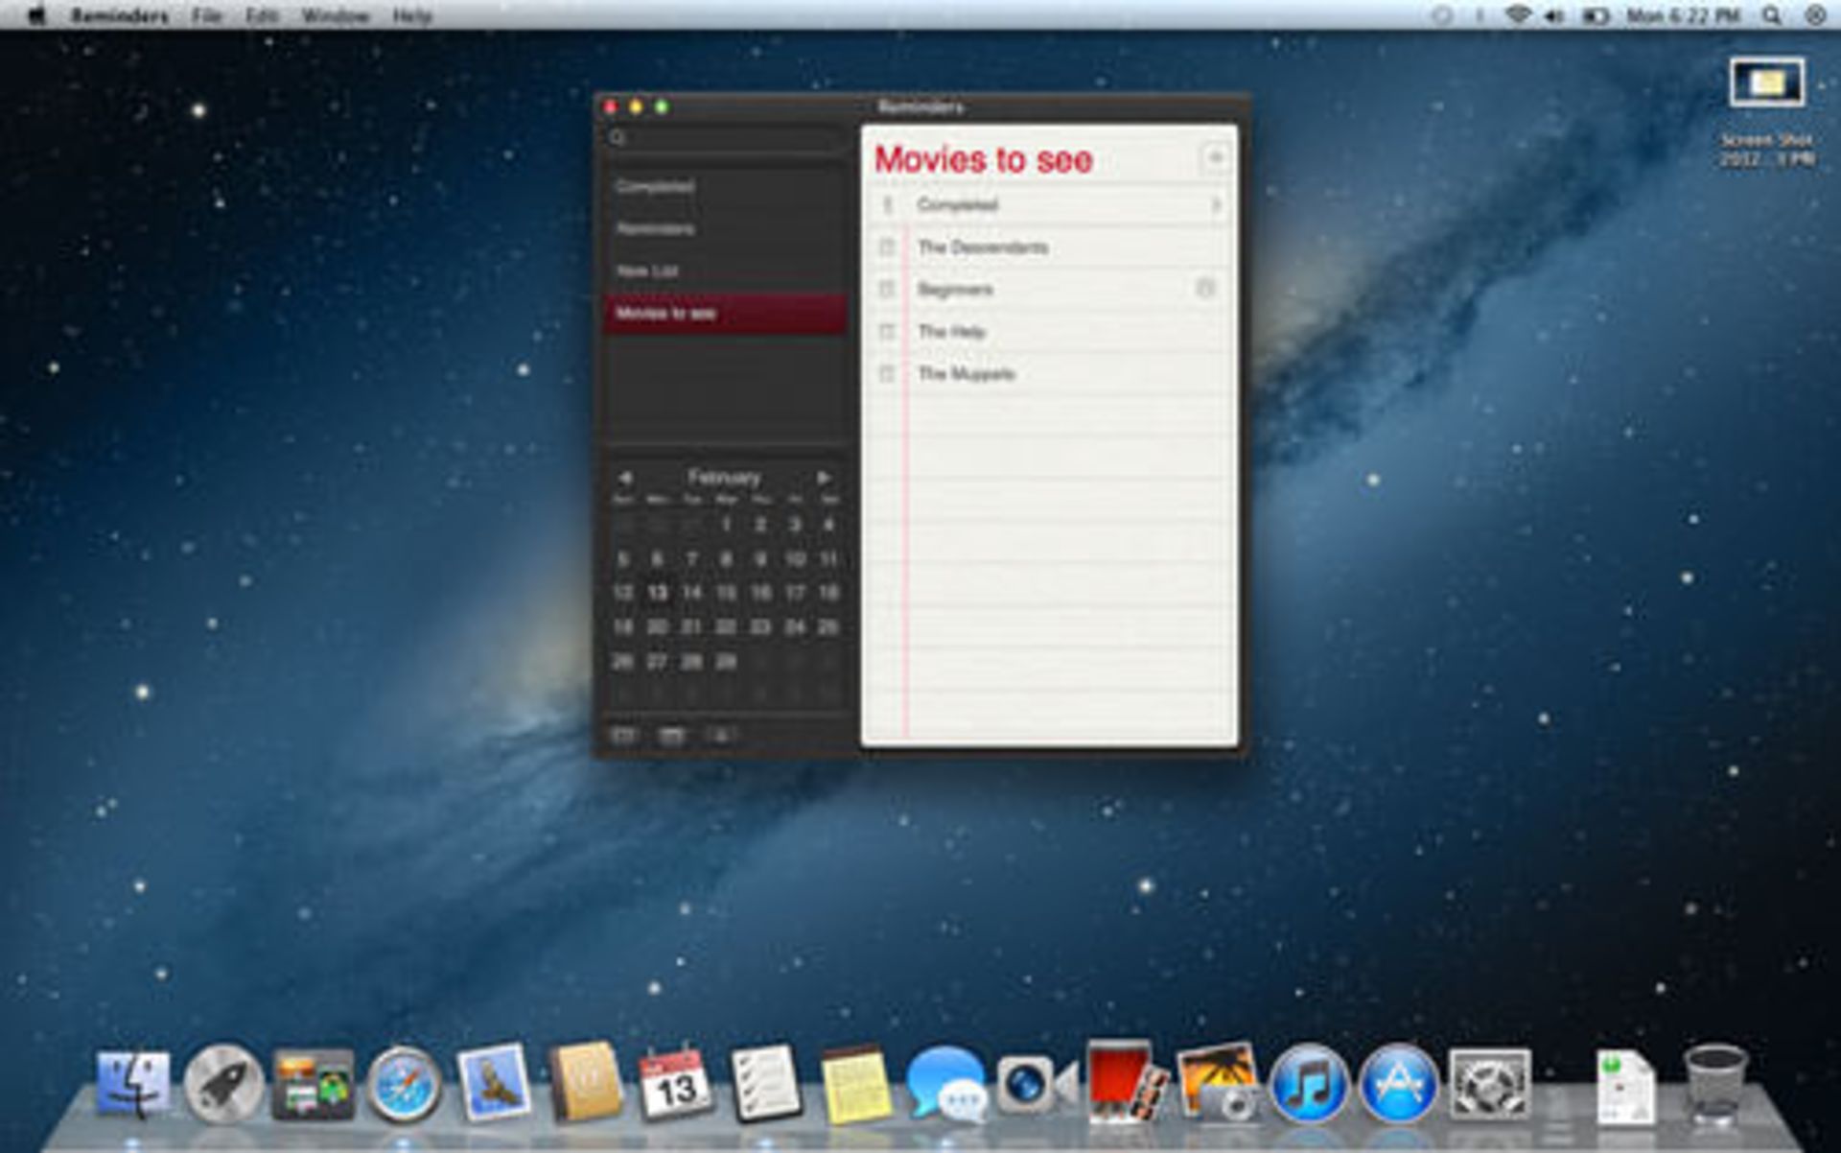Open the Window menu
1841x1153 pixels.
[x=334, y=14]
